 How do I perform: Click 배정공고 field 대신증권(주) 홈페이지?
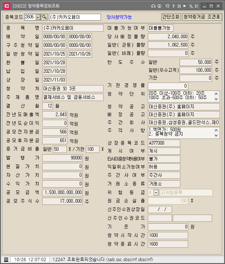click(x=184, y=115)
